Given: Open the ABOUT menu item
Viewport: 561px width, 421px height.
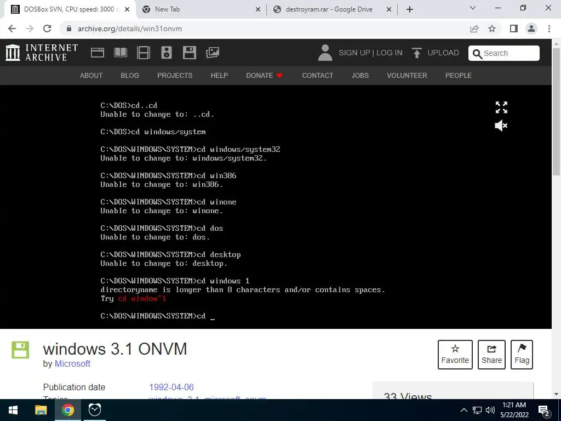Looking at the screenshot, I should [x=91, y=76].
